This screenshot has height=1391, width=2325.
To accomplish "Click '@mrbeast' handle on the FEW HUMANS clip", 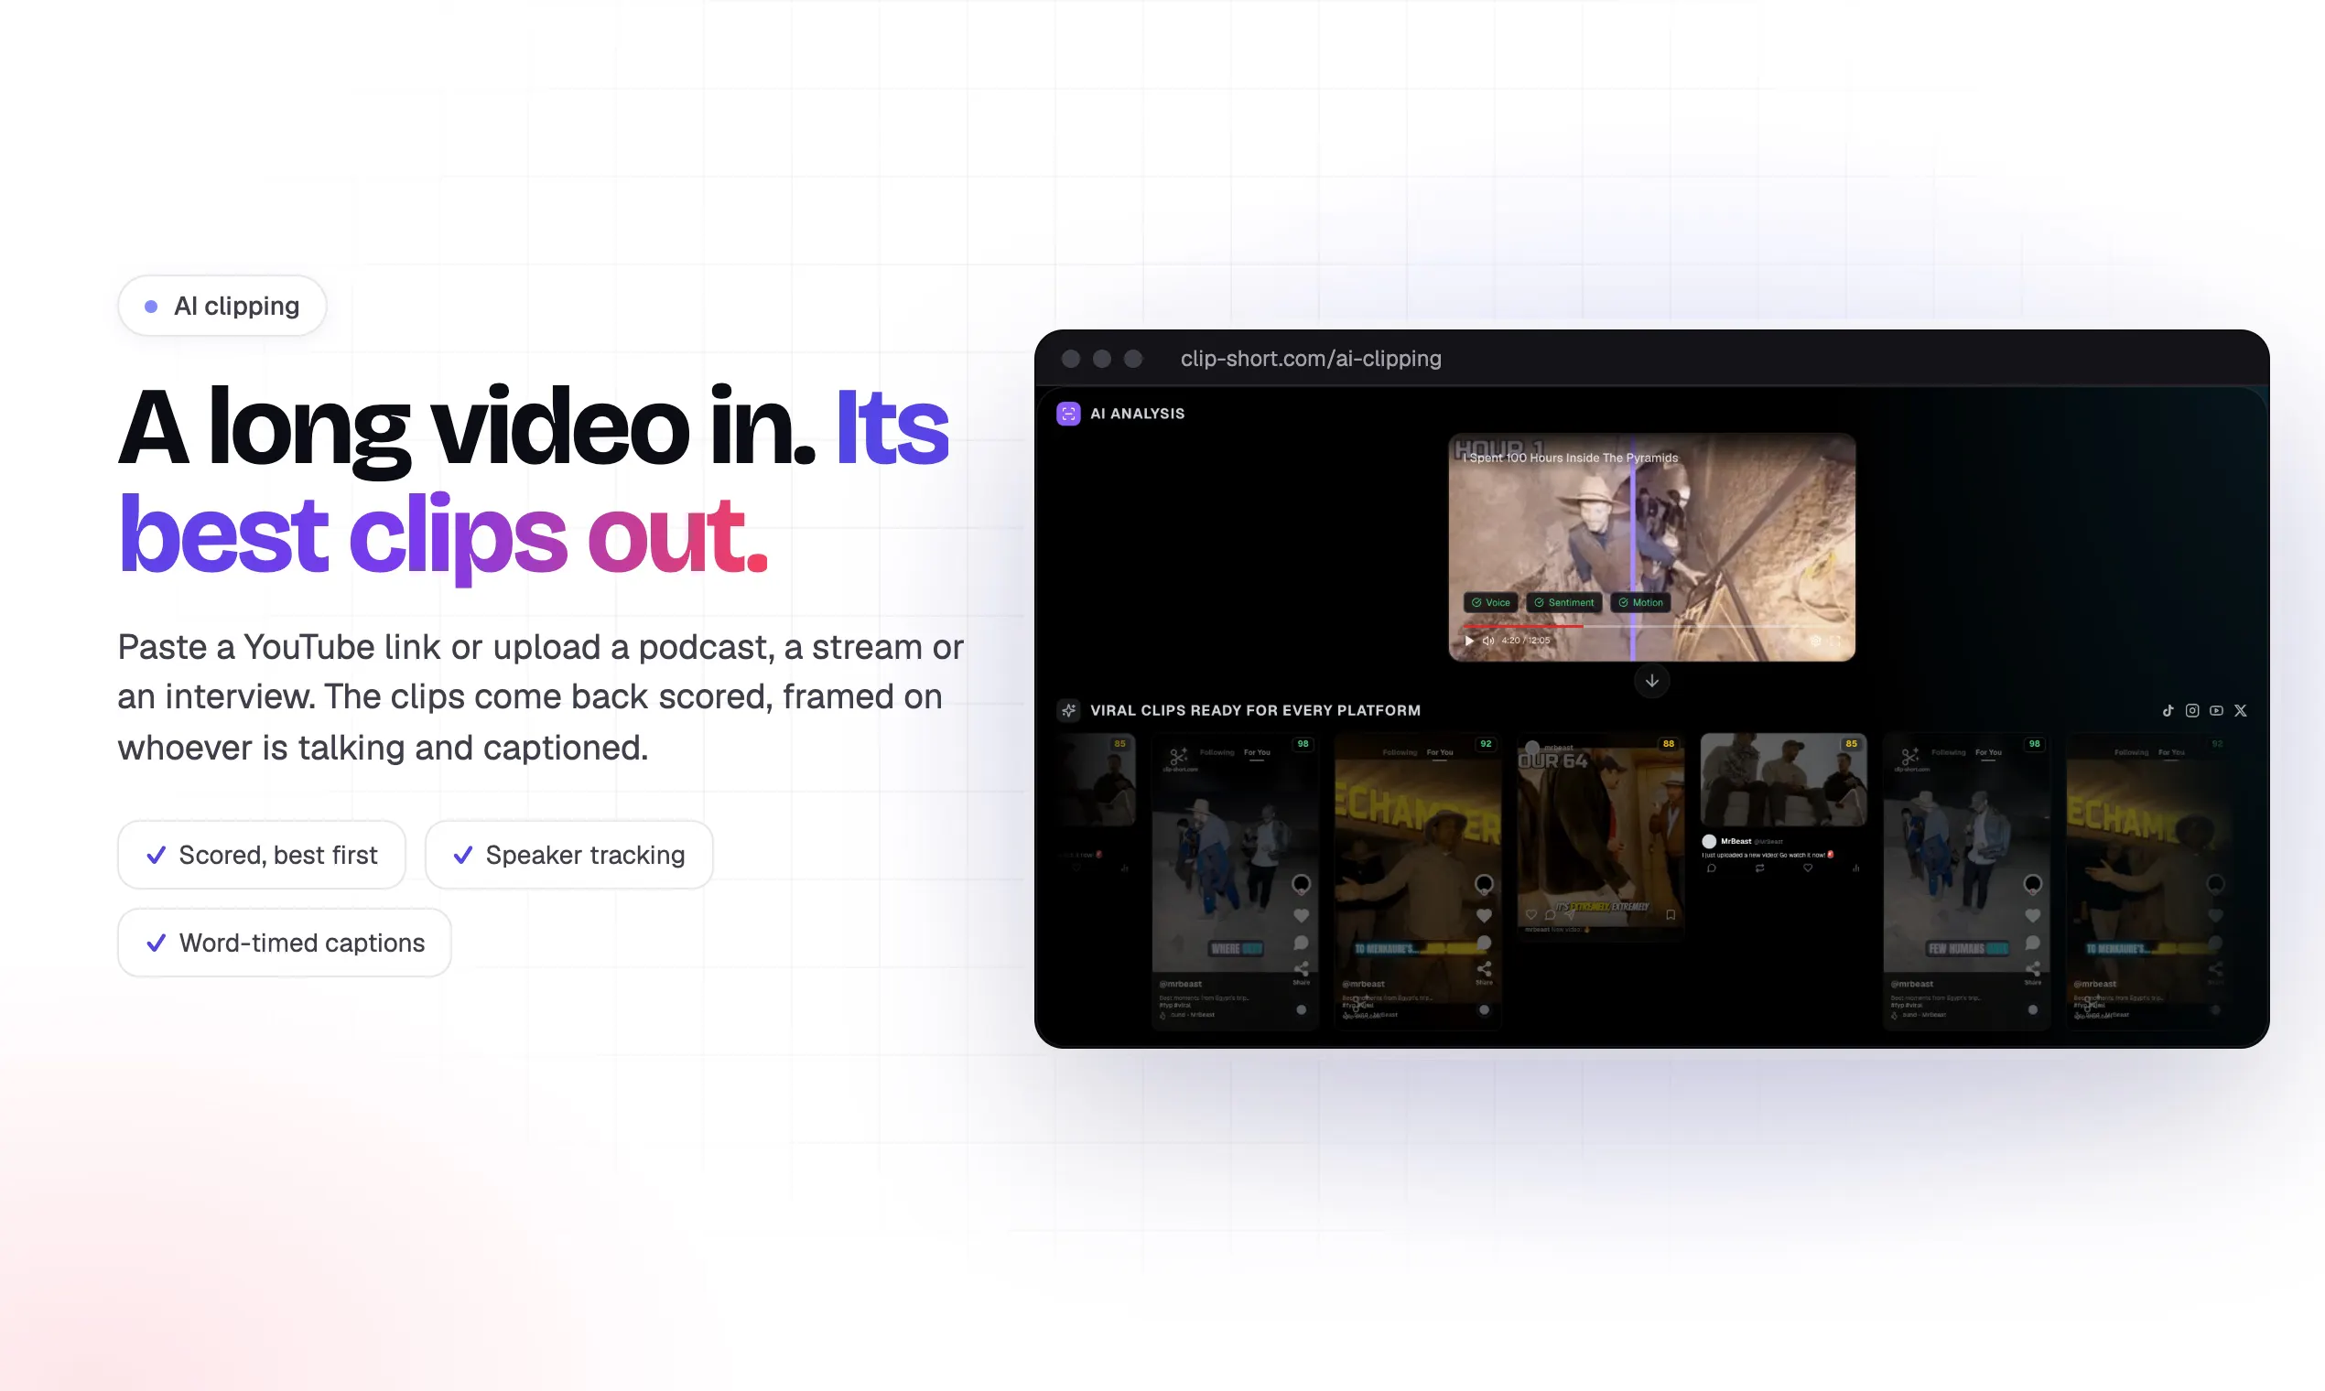I will tap(1911, 983).
